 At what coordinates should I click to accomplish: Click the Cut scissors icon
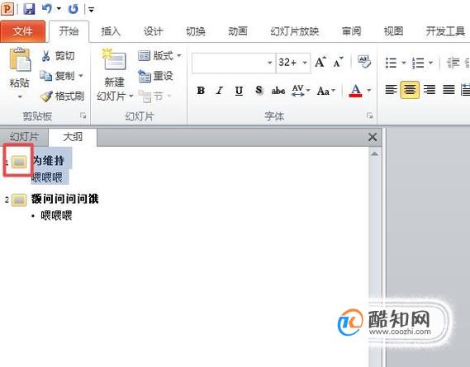[45, 56]
